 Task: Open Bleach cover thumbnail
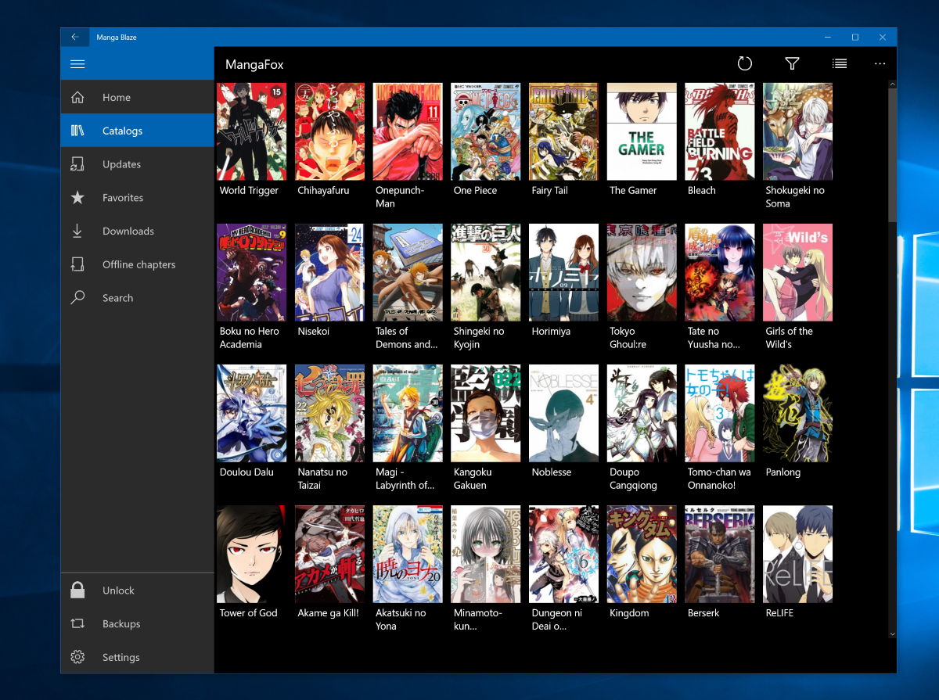tap(720, 131)
